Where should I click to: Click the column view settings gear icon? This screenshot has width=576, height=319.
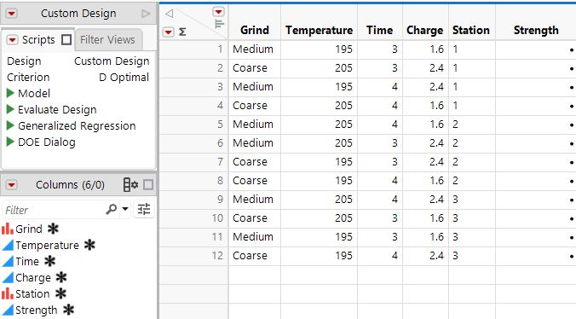130,185
